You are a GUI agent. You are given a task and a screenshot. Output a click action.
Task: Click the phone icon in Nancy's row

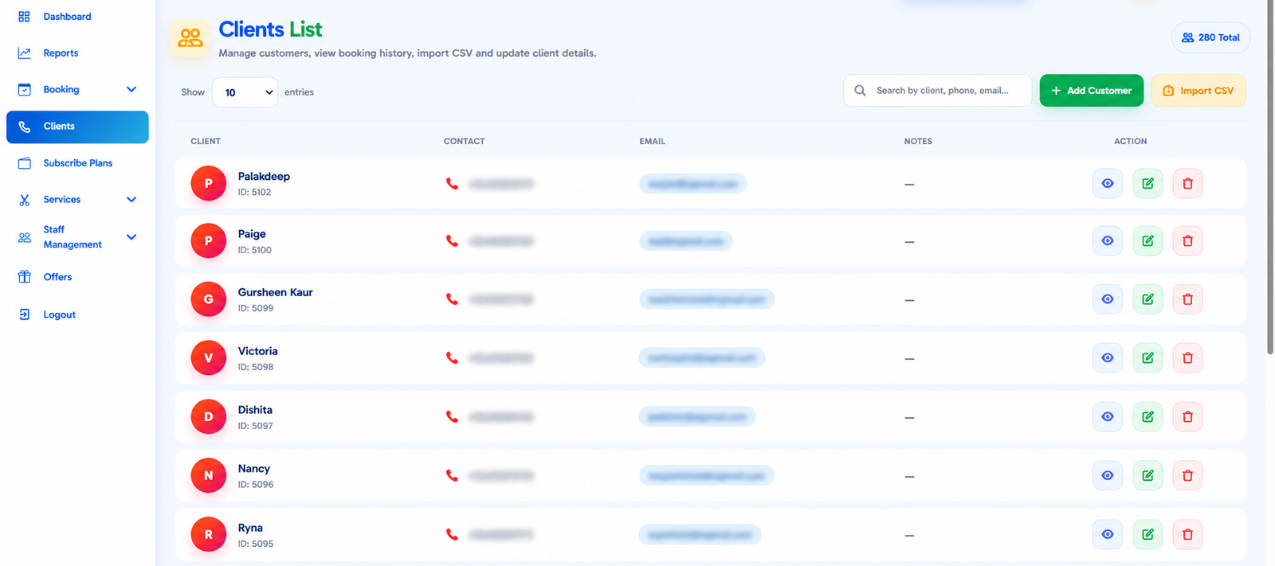(452, 475)
